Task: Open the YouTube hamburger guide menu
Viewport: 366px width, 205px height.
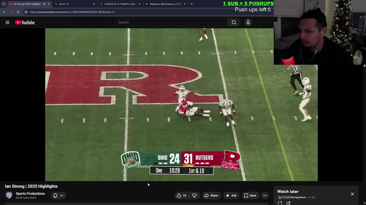Action: click(7, 22)
